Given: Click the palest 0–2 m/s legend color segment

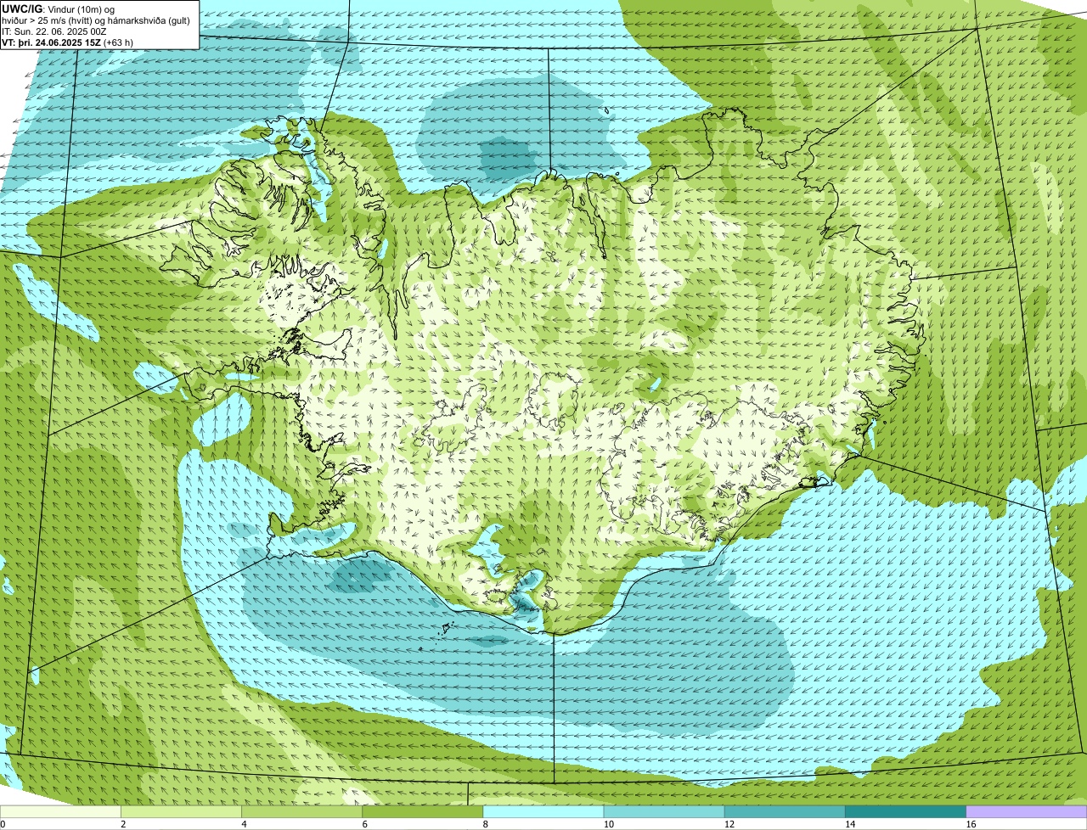Looking at the screenshot, I should pyautogui.click(x=60, y=811).
